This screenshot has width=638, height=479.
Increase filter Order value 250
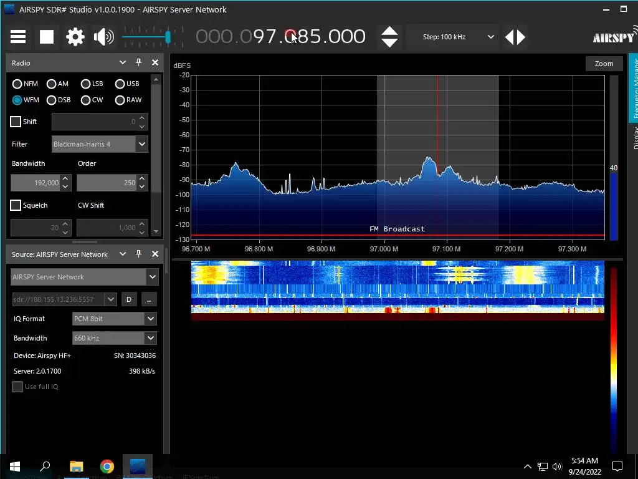click(x=141, y=178)
